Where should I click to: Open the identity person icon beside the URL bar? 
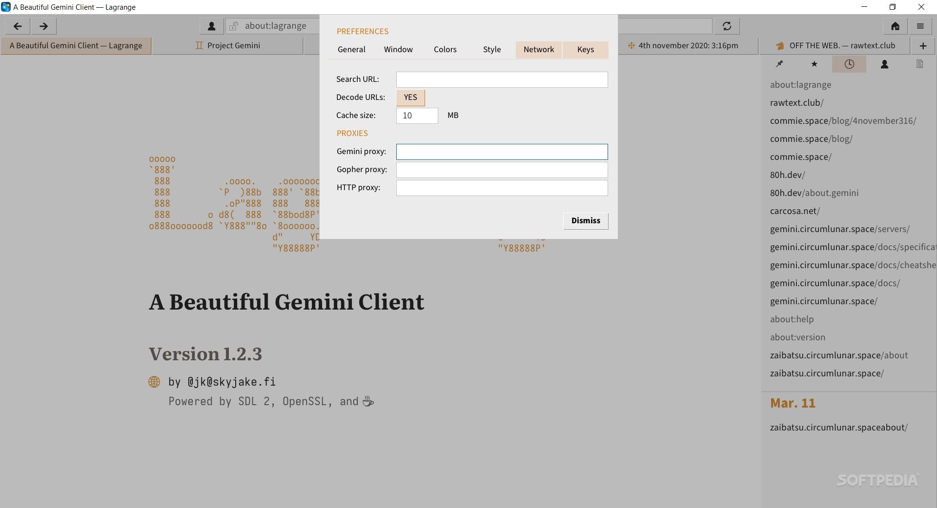click(212, 26)
